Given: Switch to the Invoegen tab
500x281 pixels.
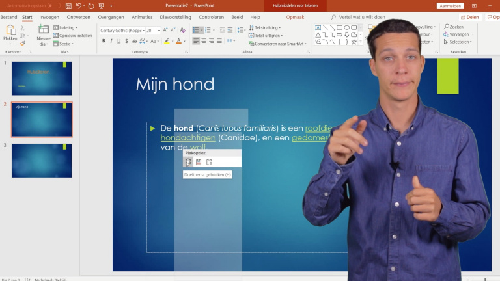Looking at the screenshot, I should pos(49,17).
